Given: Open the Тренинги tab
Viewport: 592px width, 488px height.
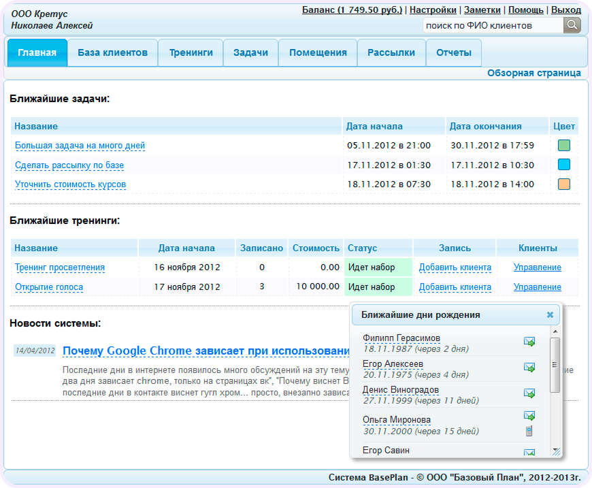Looking at the screenshot, I should click(x=191, y=52).
